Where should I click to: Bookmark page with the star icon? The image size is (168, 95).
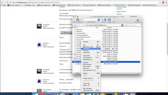click(160, 2)
